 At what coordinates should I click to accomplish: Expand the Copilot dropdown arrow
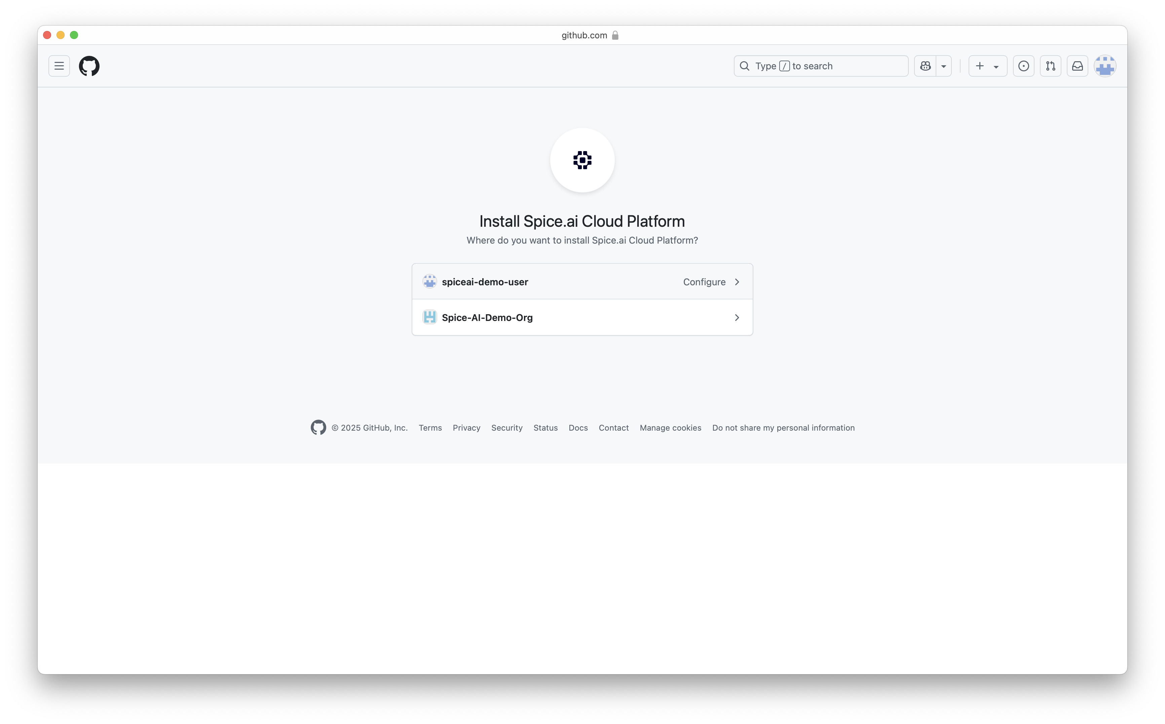click(x=943, y=66)
